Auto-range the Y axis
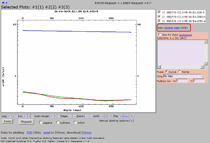Image resolution: width=210 pixels, height=143 pixels. (59, 116)
